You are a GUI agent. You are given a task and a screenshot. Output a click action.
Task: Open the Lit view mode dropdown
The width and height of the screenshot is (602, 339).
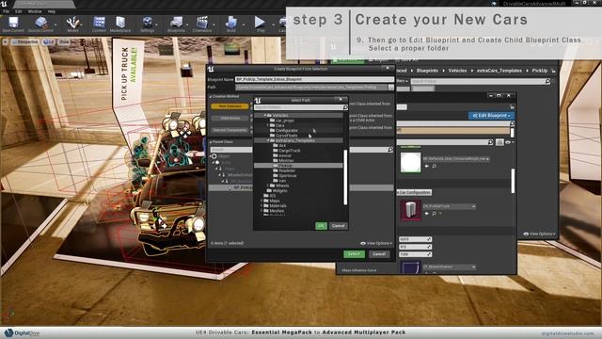(x=49, y=41)
